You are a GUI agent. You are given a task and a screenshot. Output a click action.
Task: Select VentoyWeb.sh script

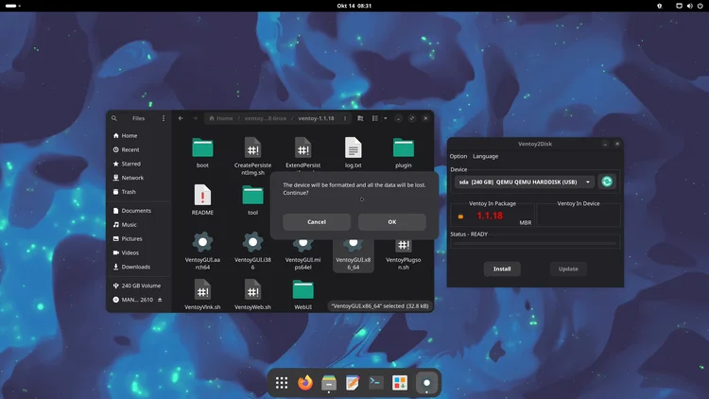[x=252, y=294]
